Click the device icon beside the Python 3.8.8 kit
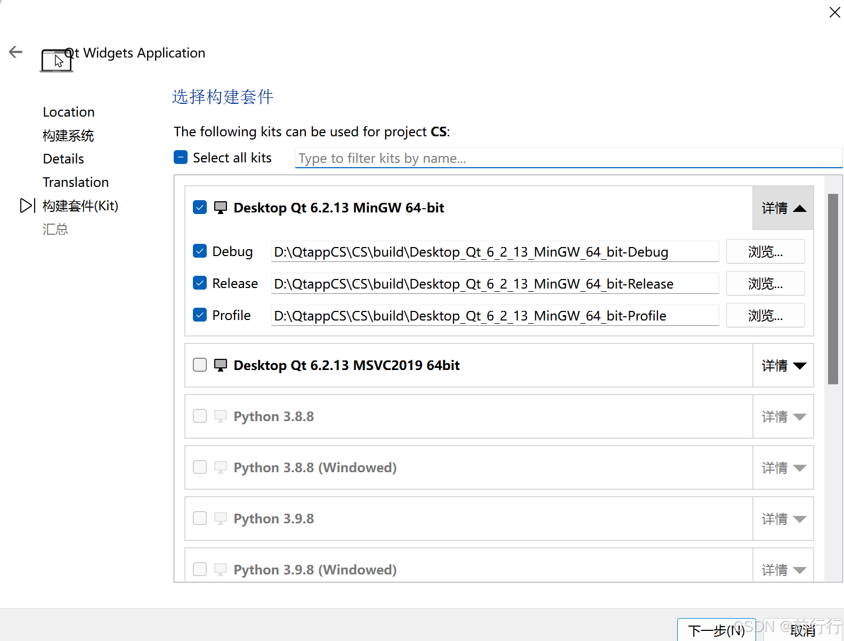This screenshot has height=641, width=844. coord(221,416)
